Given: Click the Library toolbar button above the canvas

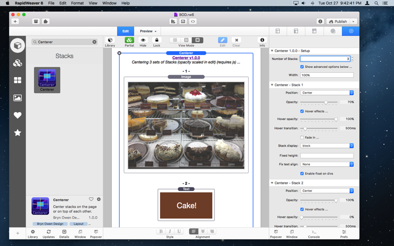Looking at the screenshot, I should [110, 42].
